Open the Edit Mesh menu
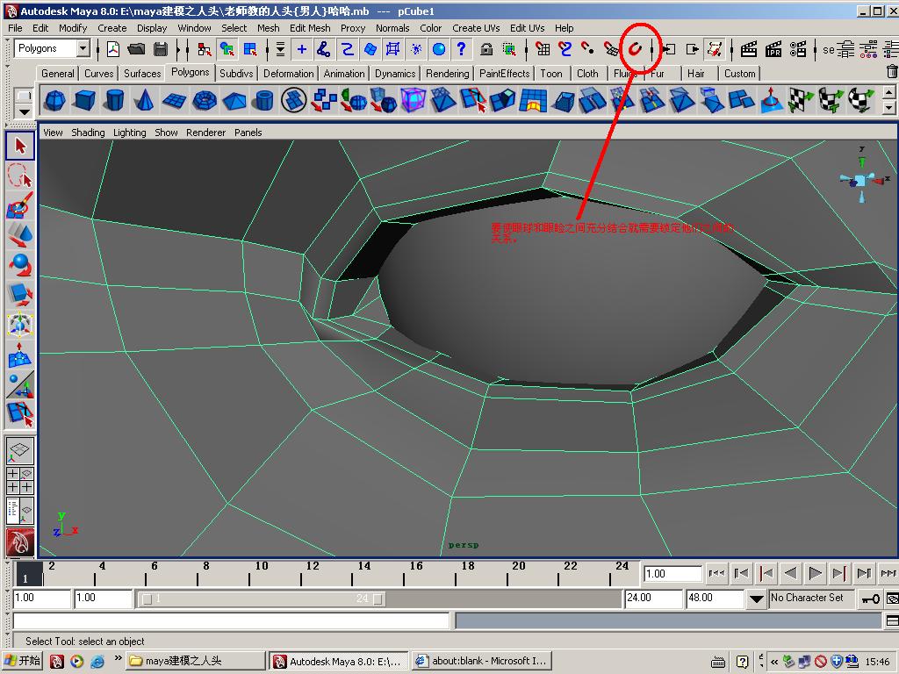The height and width of the screenshot is (674, 899). (x=310, y=28)
